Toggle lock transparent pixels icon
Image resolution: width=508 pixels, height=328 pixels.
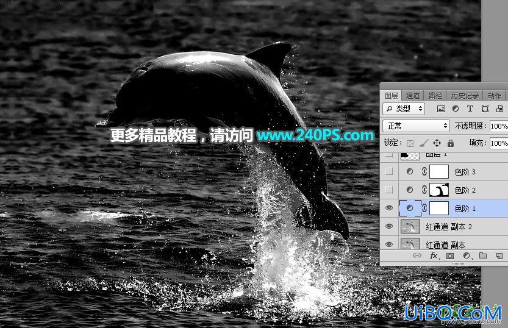[410, 143]
